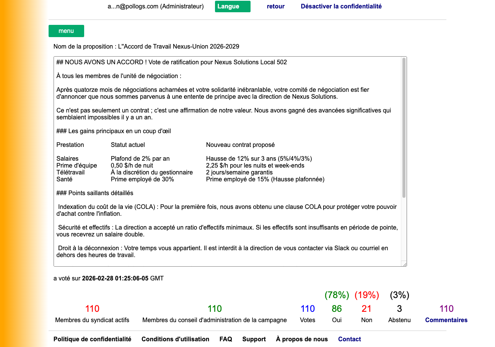Go to the Support page
This screenshot has height=347, width=495.
coord(254,339)
